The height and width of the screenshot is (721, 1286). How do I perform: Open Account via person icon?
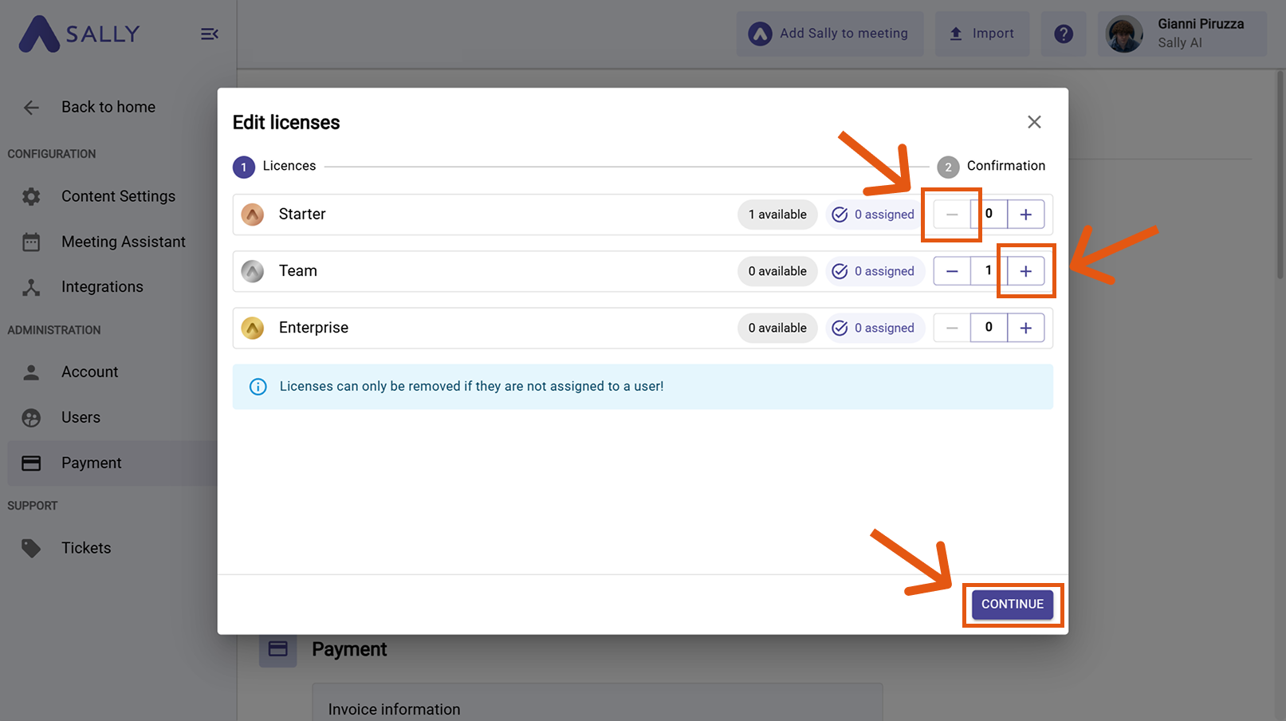point(31,372)
